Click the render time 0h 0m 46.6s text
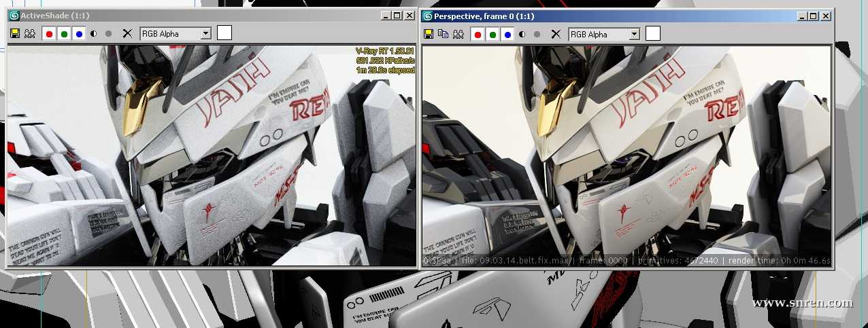The width and height of the screenshot is (868, 328). [780, 261]
